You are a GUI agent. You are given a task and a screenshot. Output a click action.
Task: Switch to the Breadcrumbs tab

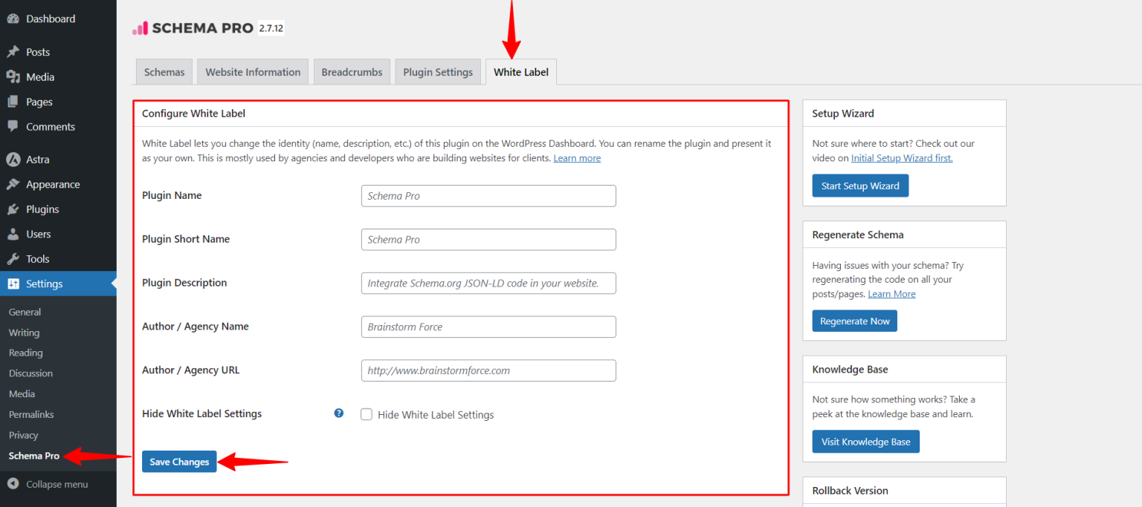[x=352, y=71]
